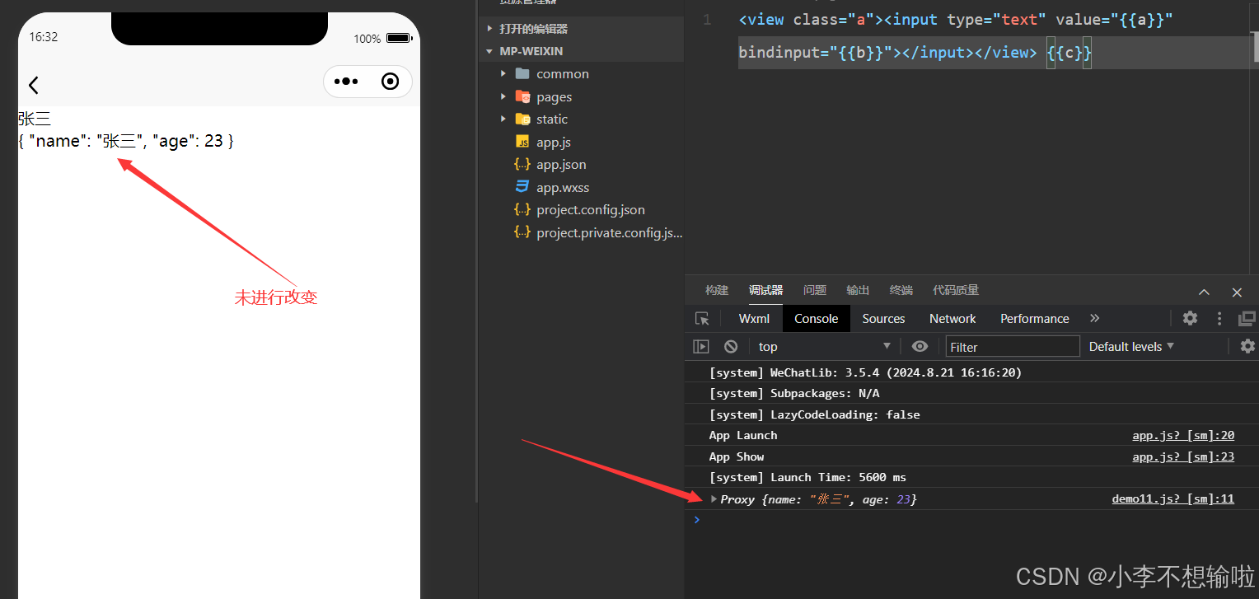
Task: Show more DevTools tabs with double chevron
Action: tap(1095, 318)
